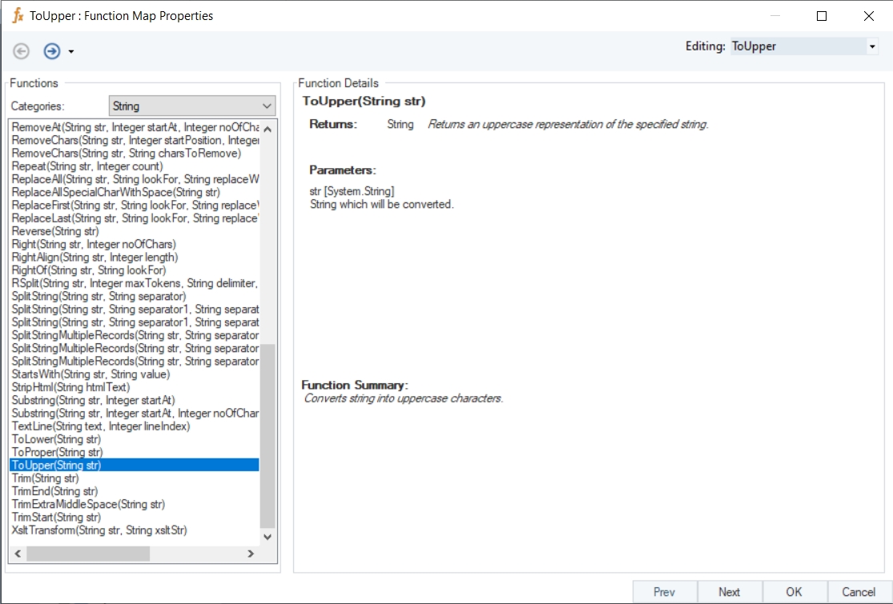Open the Categories String combo box
Image resolution: width=893 pixels, height=604 pixels.
191,106
